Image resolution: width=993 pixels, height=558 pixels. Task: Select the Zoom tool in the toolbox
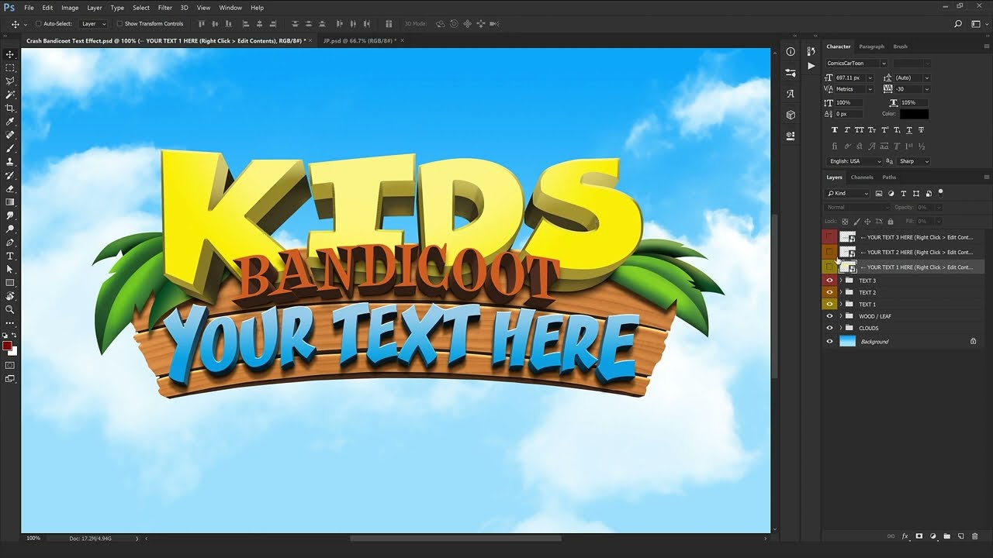coord(10,309)
